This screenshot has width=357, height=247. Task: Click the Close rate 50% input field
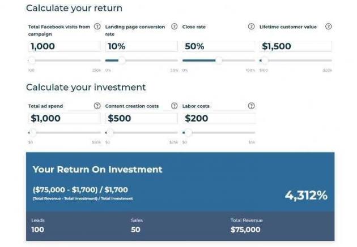tap(218, 46)
